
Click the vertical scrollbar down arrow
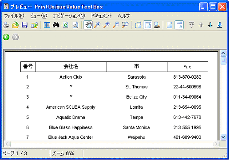[223, 137]
